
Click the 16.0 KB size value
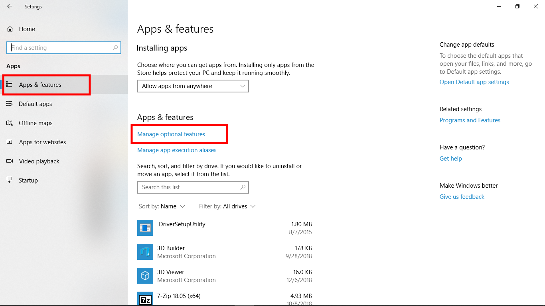point(302,272)
